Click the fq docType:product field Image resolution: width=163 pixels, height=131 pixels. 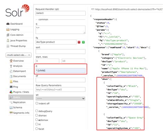point(56,42)
